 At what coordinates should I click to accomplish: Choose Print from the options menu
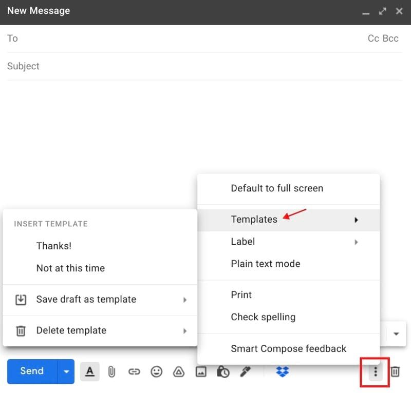point(241,295)
